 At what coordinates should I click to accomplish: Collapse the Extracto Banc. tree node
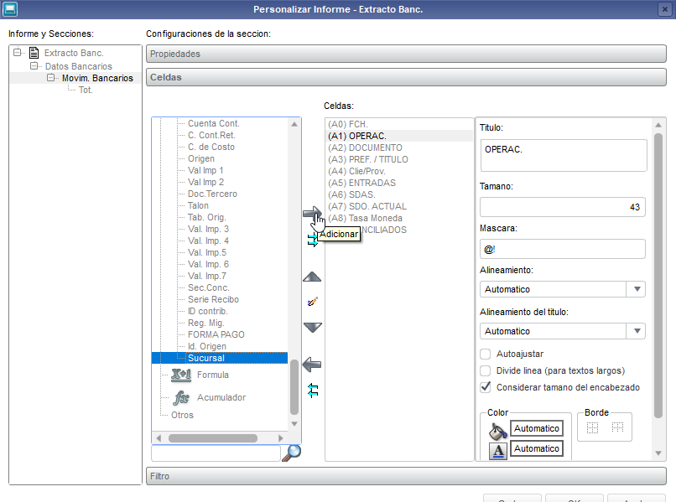coord(17,53)
